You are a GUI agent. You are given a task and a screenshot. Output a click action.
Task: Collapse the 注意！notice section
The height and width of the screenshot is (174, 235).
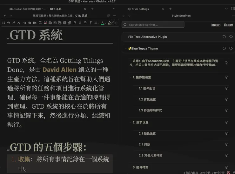(x=130, y=61)
